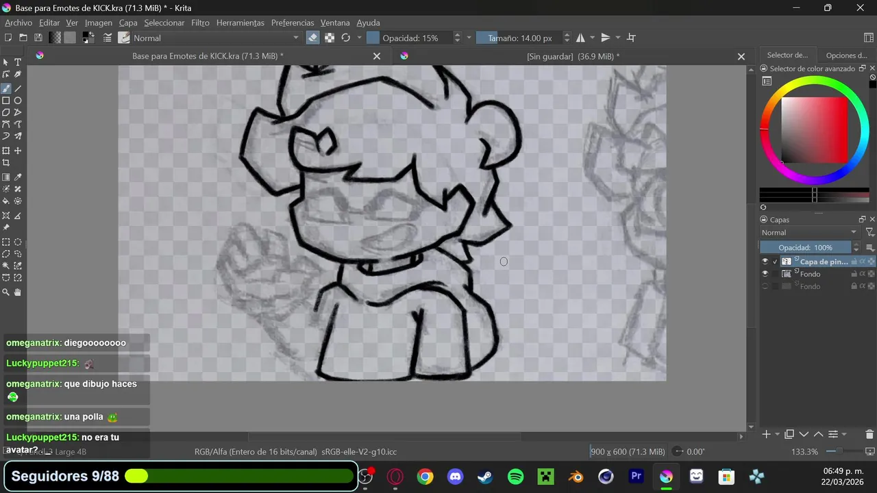The image size is (877, 493).
Task: Select the Elliptical Selection tool
Action: [18, 242]
